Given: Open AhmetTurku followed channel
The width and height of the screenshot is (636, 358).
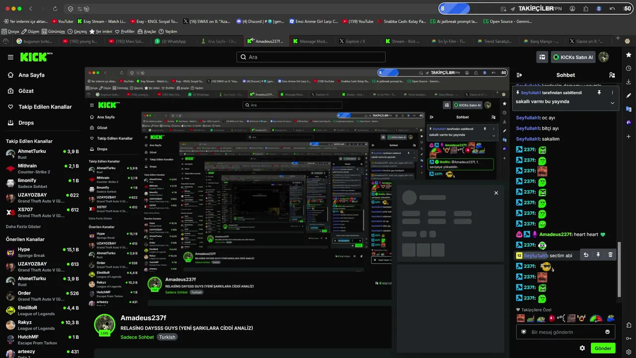Looking at the screenshot, I should pyautogui.click(x=42, y=154).
